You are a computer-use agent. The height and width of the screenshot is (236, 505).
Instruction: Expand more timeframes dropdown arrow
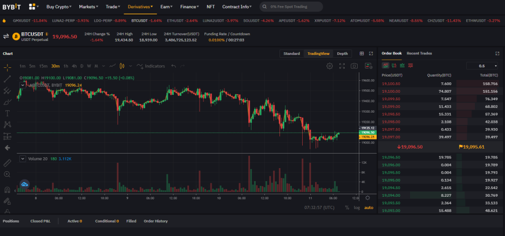[x=104, y=66]
